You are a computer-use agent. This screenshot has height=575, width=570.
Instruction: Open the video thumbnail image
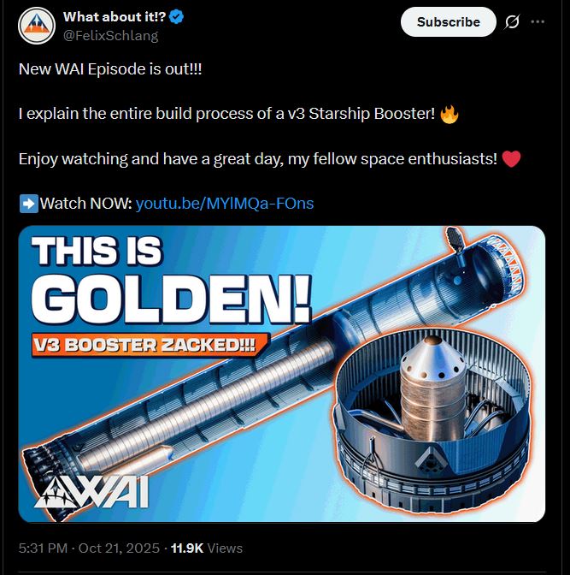point(282,374)
